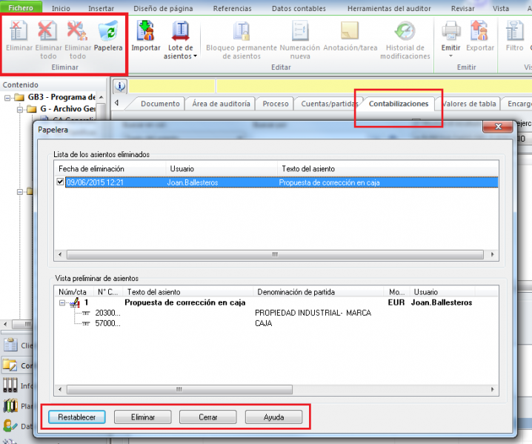This screenshot has width=532, height=444.
Task: Open the Fichero menu tab
Action: [x=21, y=8]
